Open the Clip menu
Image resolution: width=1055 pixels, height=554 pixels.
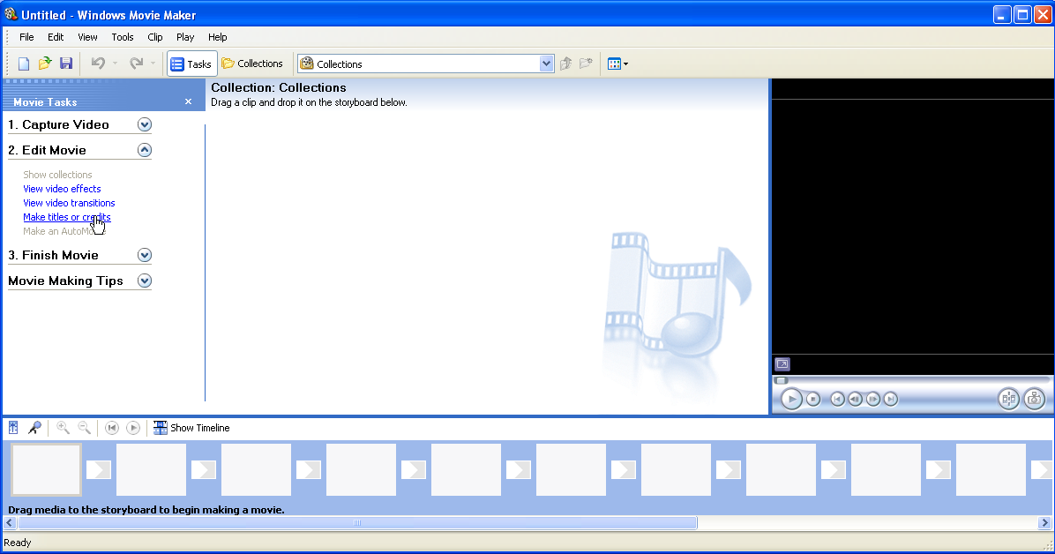(155, 37)
